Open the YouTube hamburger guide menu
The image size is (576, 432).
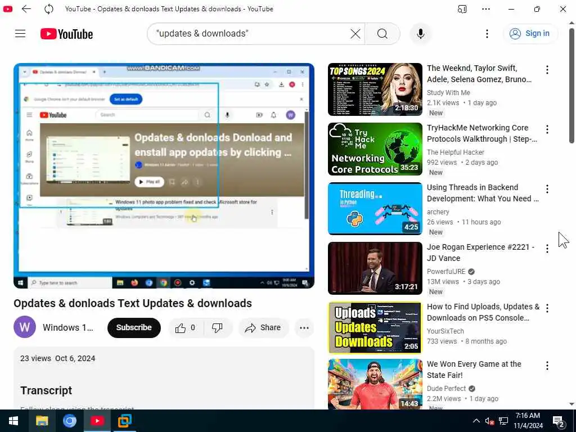20,33
